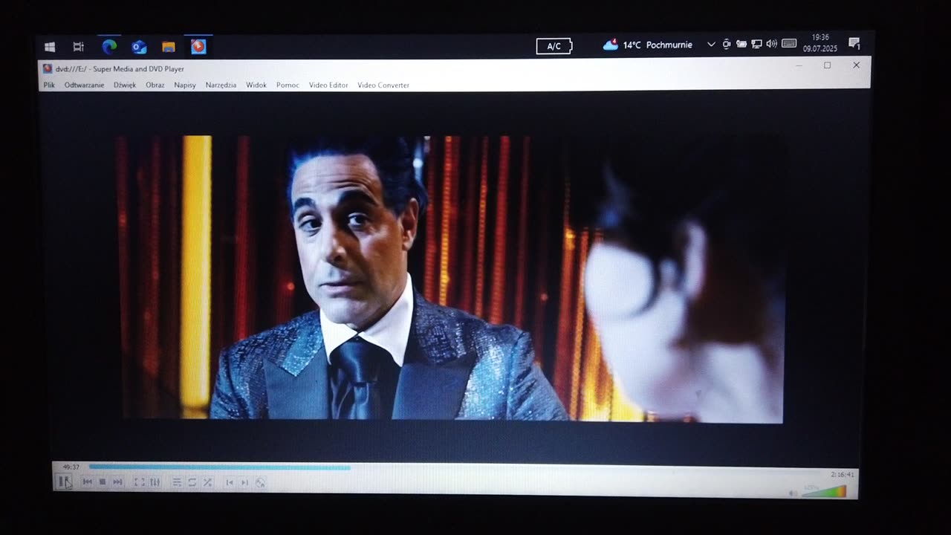This screenshot has height=535, width=951.
Task: Click the total time 2:16:41 label
Action: coord(842,474)
